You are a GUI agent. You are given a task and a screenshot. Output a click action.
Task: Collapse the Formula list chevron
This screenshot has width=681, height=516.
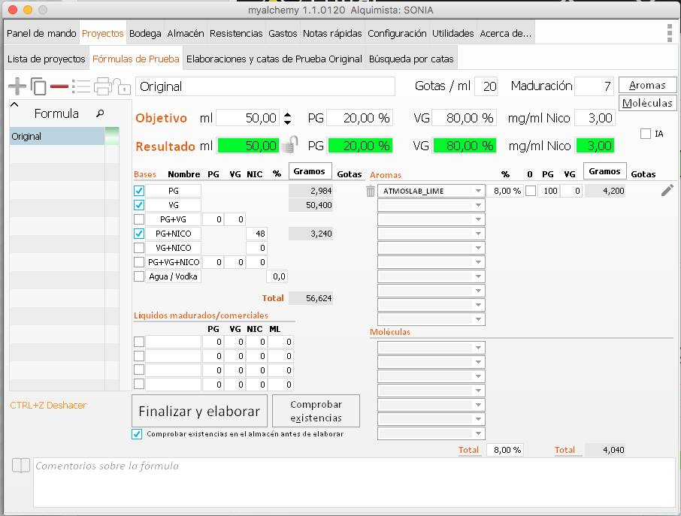click(14, 106)
